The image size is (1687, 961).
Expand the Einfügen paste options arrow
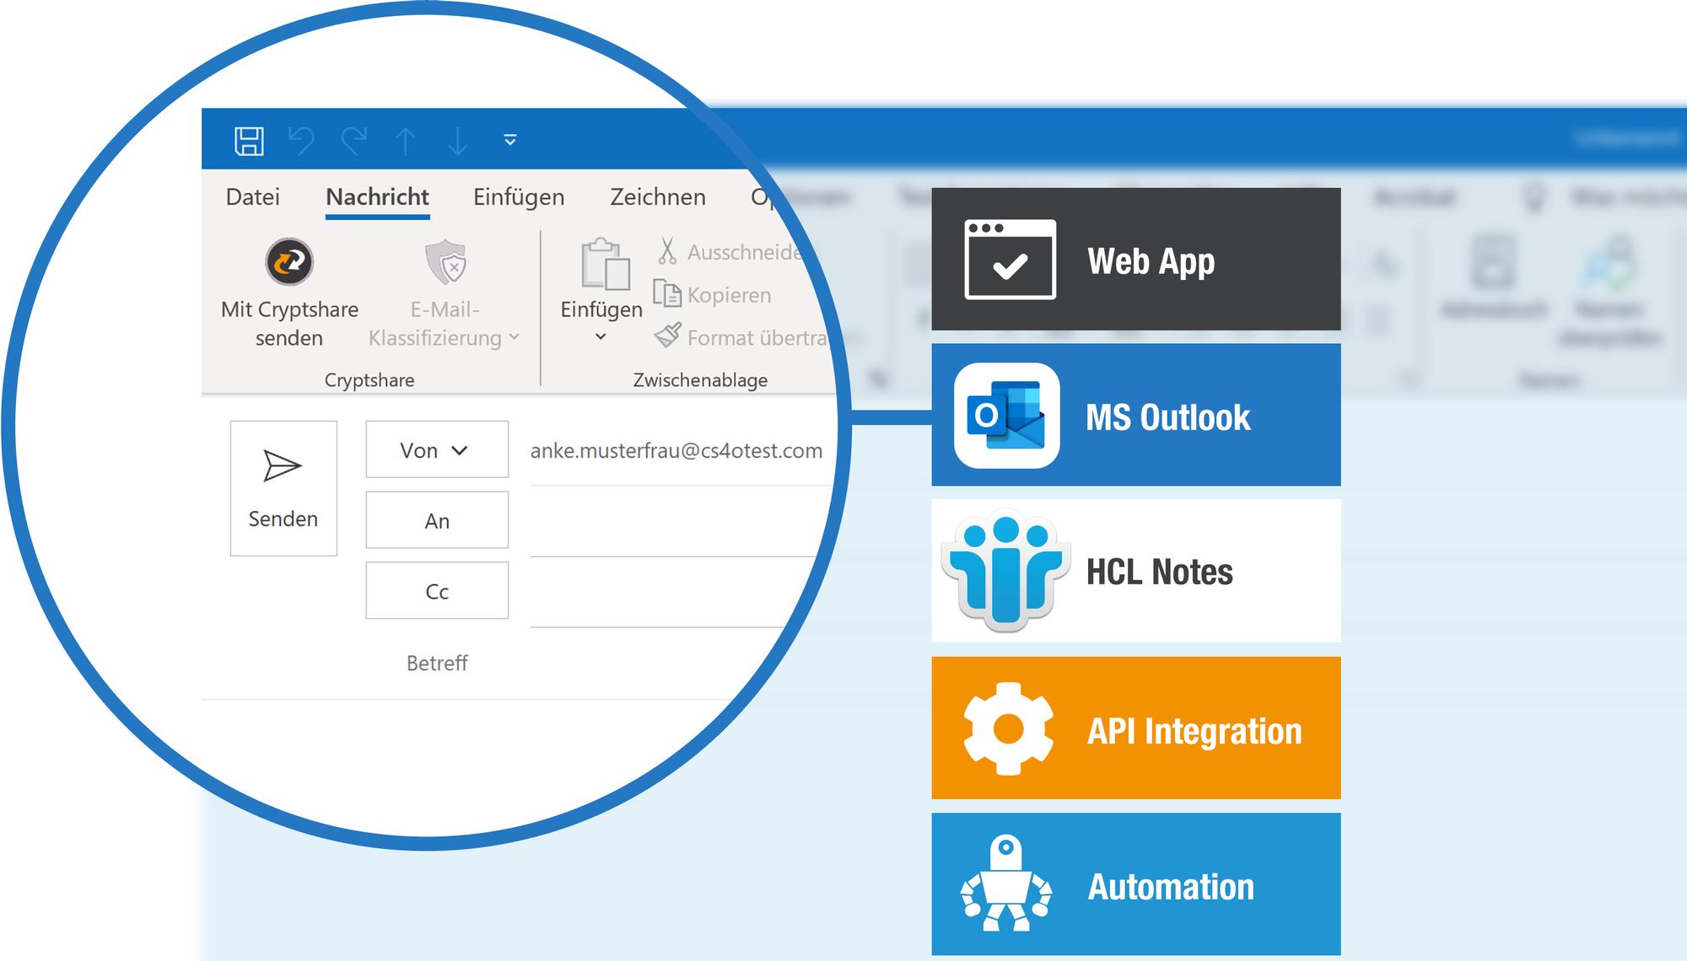pos(601,337)
